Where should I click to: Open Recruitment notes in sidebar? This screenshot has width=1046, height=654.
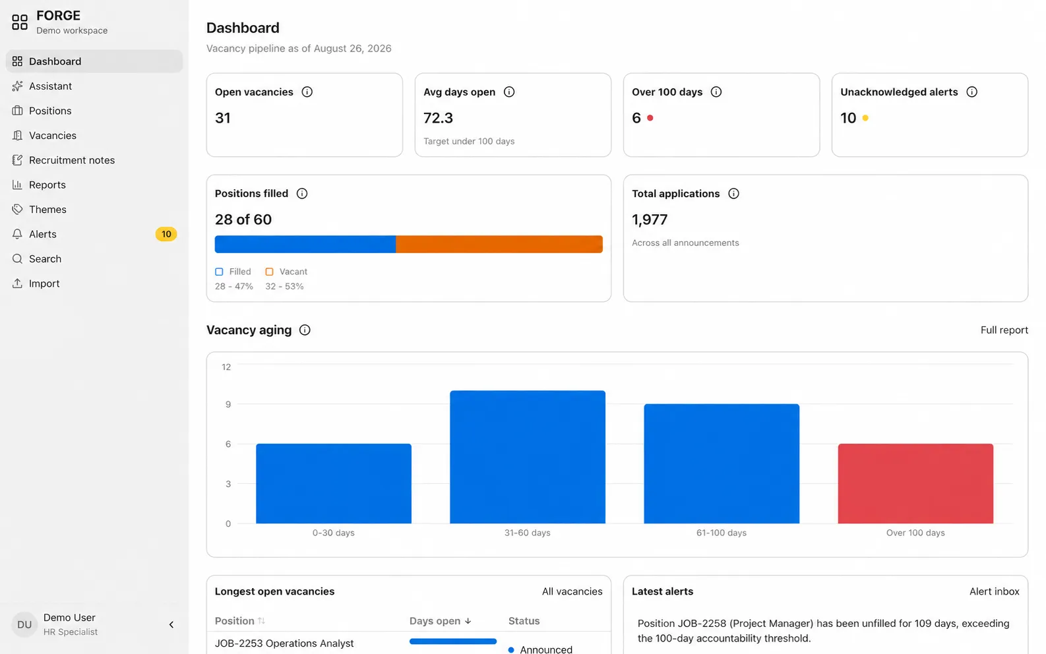point(94,160)
